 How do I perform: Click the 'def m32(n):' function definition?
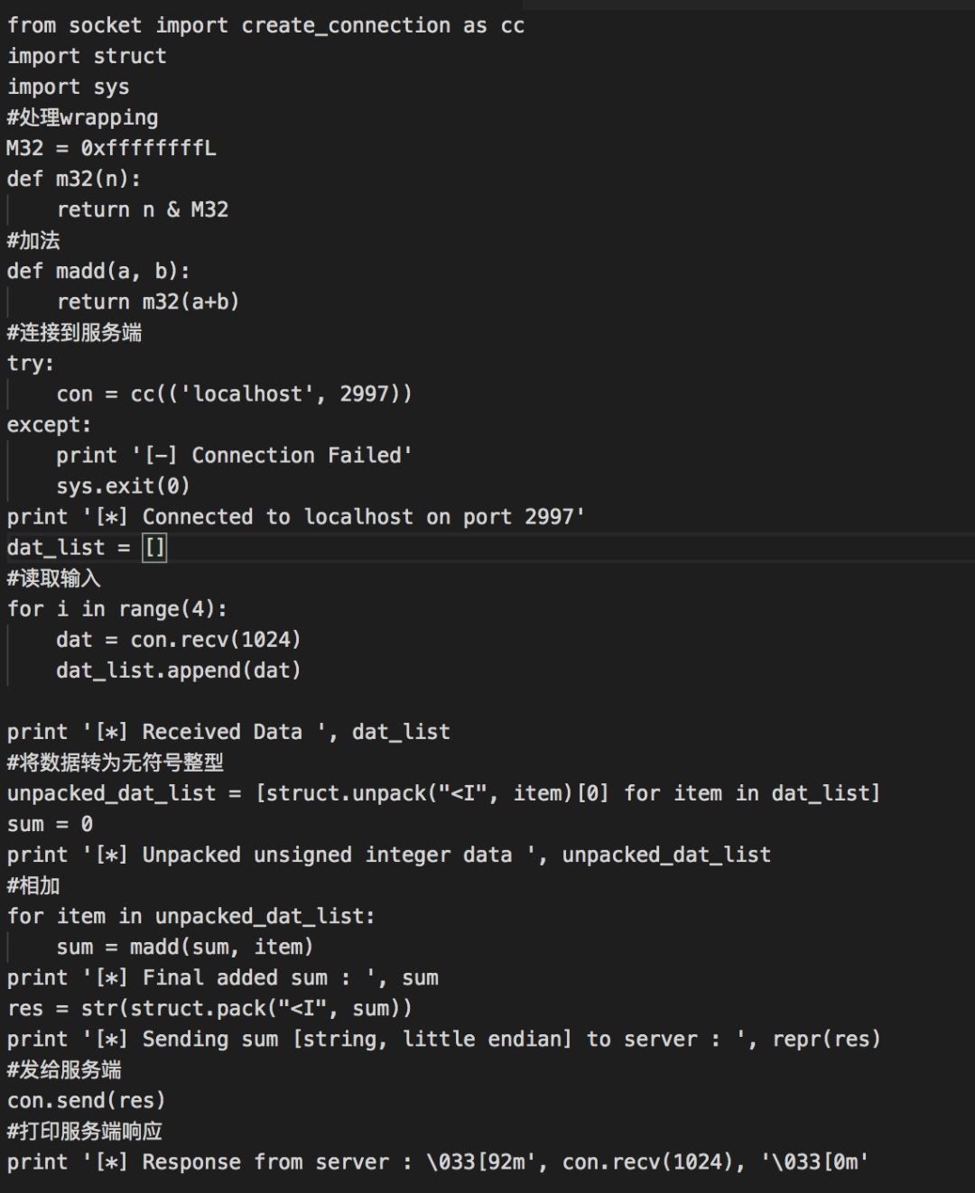(74, 179)
